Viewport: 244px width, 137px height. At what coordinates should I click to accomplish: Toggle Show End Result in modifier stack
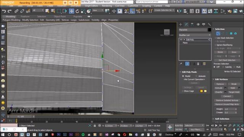[x=187, y=64]
